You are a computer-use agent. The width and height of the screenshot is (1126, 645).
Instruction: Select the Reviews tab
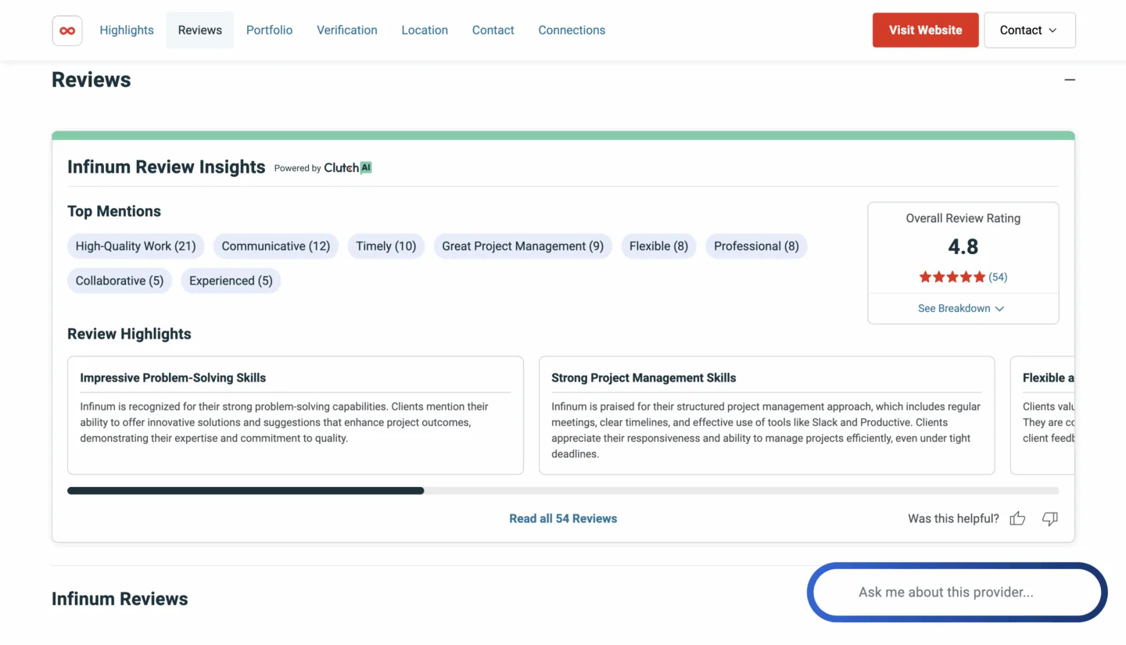[200, 30]
